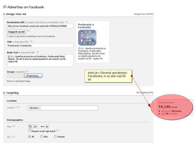Open the maximum age dropdown showing Any
Viewport: 195px width, 143px height.
click(x=44, y=126)
